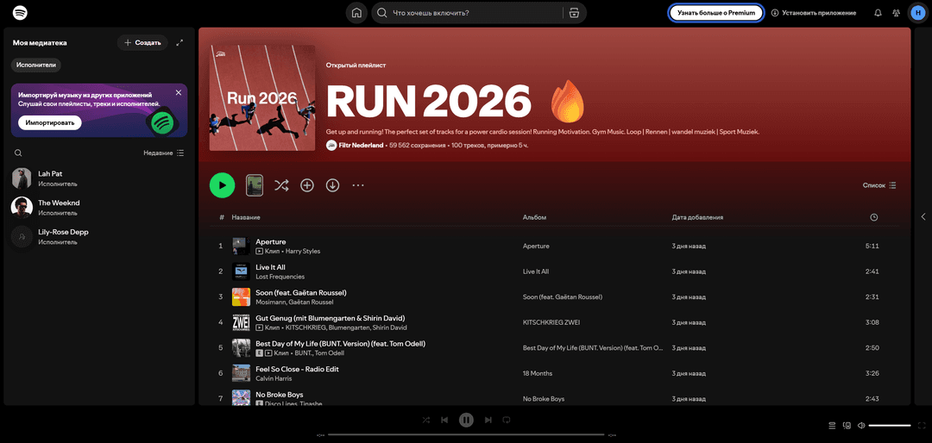Click the Soon (feat. Gaëtan Roussel) track title

[301, 293]
